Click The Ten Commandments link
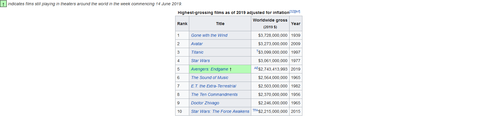 click(x=214, y=94)
